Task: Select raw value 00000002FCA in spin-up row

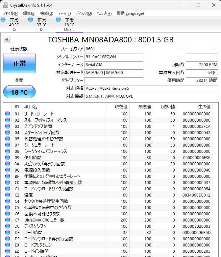Action: 197,127
